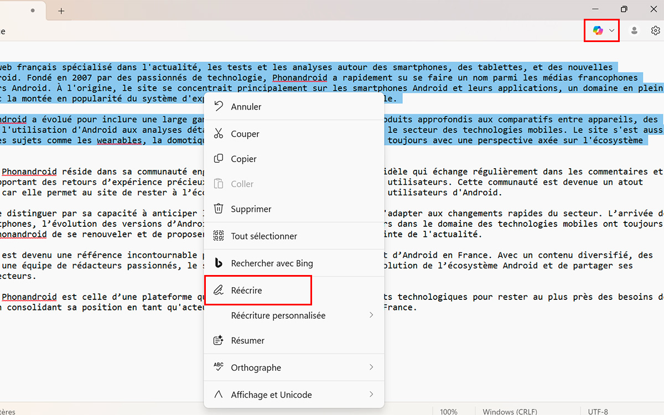This screenshot has height=415, width=664.
Task: Click the 100% zoom level in the status bar
Action: pyautogui.click(x=449, y=412)
